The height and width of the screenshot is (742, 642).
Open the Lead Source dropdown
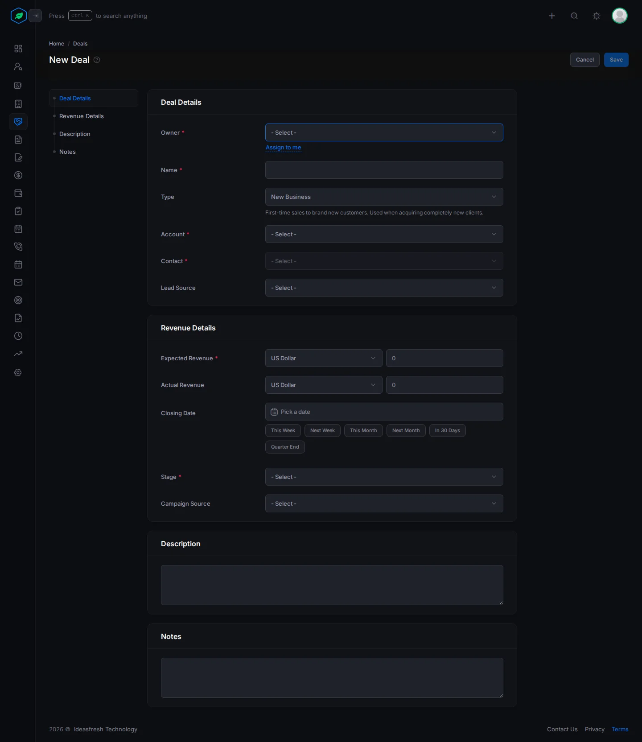point(384,288)
